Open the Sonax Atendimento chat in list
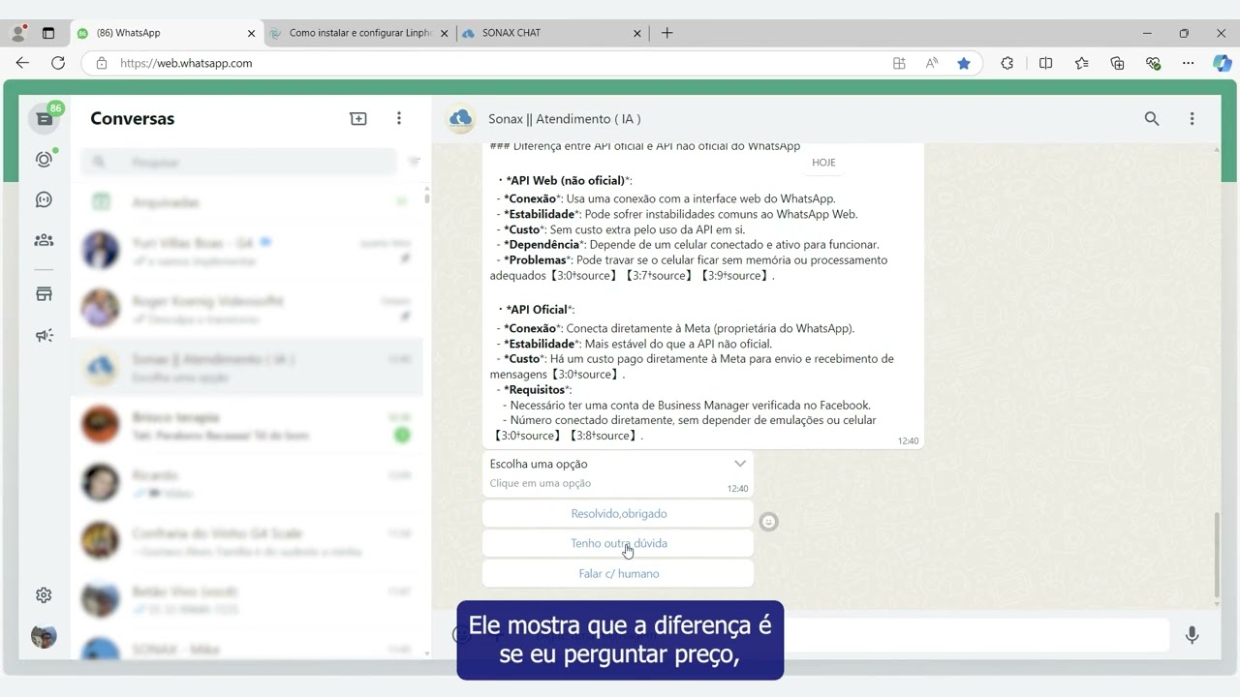Viewport: 1240px width, 697px height. click(247, 368)
